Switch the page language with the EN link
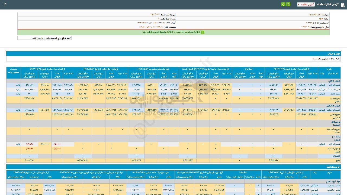Screen dimensions: 347x195 pyautogui.click(x=5, y=4)
